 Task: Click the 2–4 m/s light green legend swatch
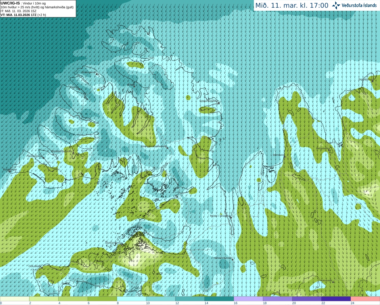click(44, 299)
